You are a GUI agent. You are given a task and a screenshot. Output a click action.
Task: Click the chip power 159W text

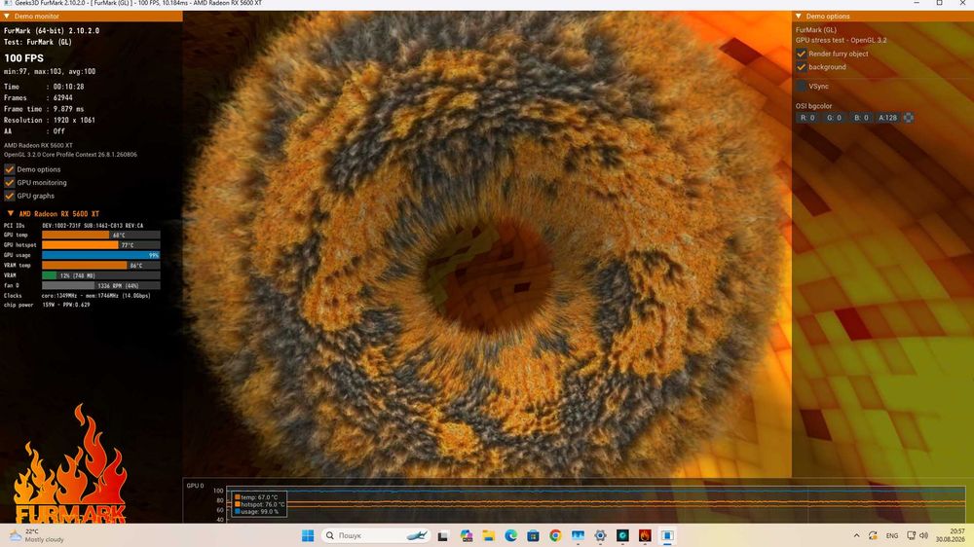(47, 305)
